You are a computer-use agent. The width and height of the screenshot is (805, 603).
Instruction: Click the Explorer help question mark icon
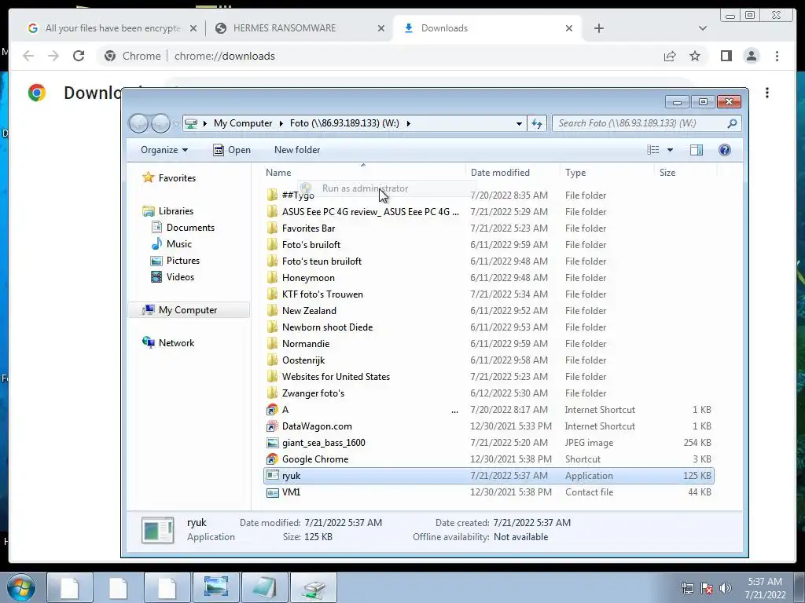click(724, 150)
